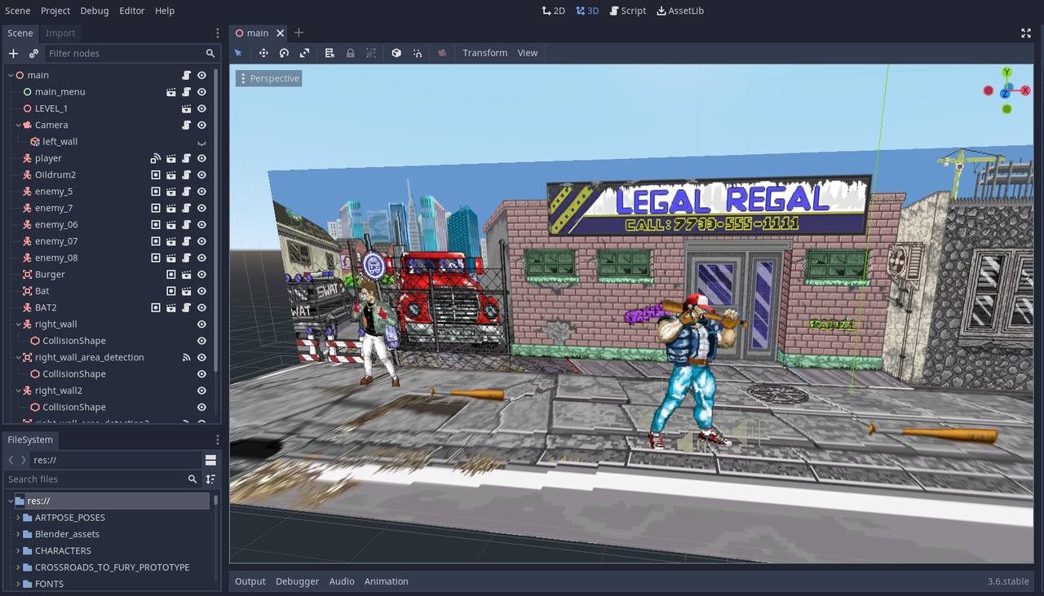Instance a child scene using the chain-link icon
The height and width of the screenshot is (596, 1044).
[33, 53]
